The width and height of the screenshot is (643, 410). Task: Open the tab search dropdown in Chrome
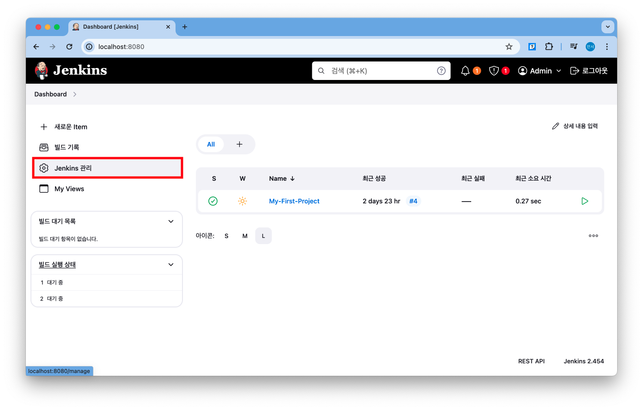pos(608,27)
